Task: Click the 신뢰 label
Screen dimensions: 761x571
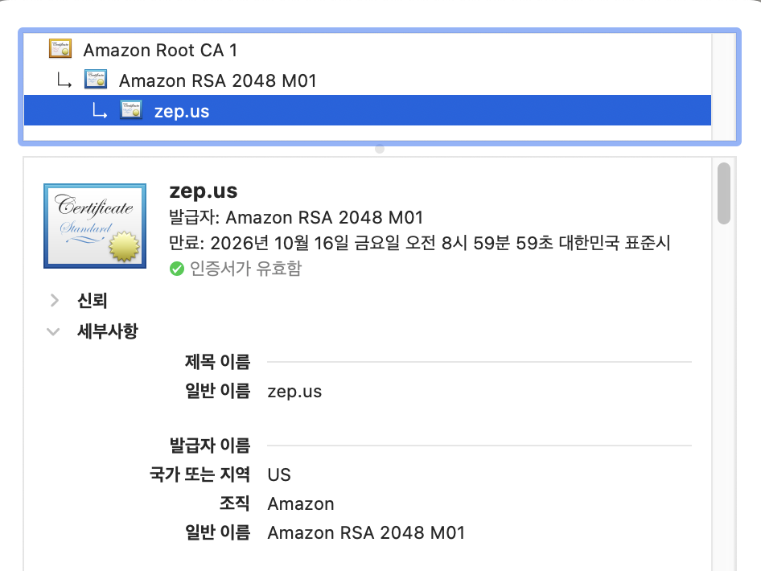Action: pyautogui.click(x=93, y=301)
